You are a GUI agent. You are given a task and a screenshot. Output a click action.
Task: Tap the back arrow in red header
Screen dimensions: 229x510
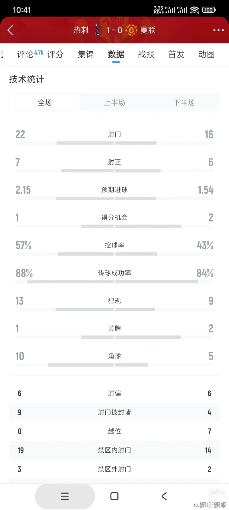coord(10,30)
